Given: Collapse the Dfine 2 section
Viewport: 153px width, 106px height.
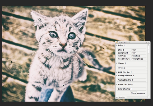Looking at the screenshot, I should (117, 45).
